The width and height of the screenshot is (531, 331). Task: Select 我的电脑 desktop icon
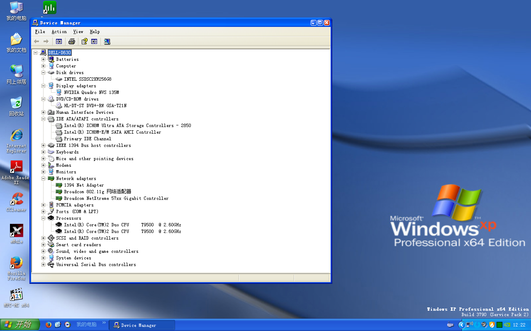pyautogui.click(x=17, y=11)
